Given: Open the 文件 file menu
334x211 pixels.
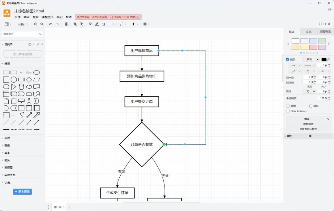Looking at the screenshot, I should [17, 17].
